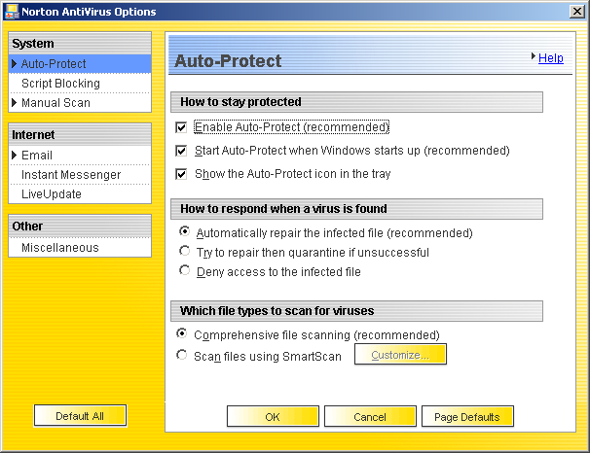Open Email settings page
Viewport: 590px width, 453px height.
(x=80, y=156)
